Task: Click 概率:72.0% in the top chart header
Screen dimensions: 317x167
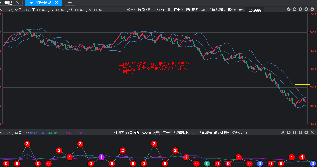Action: coord(235,10)
